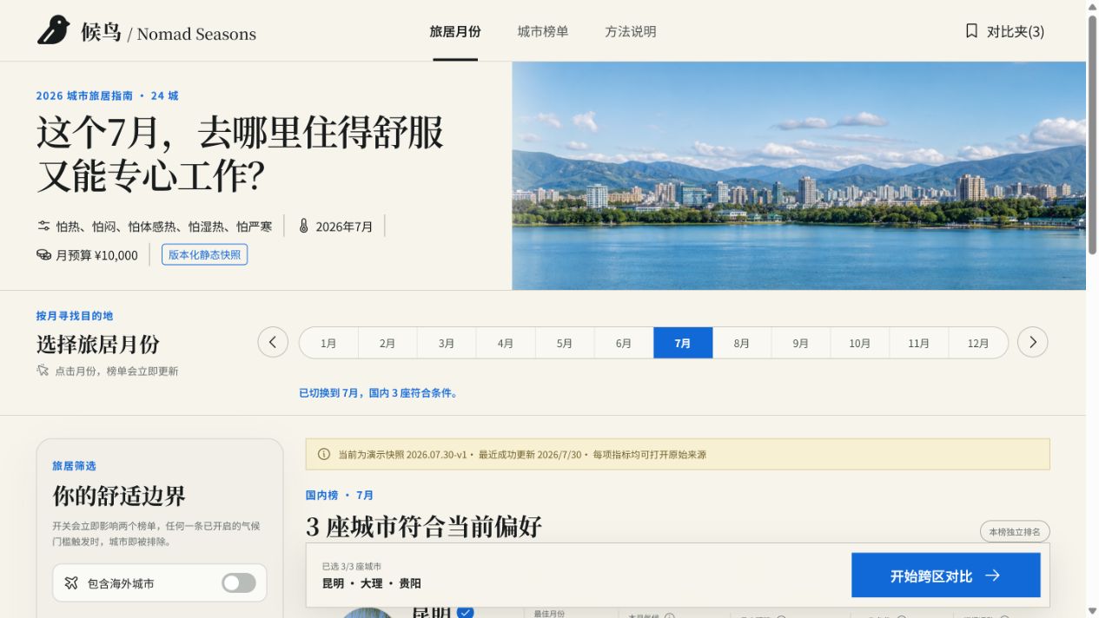This screenshot has width=1099, height=618.
Task: Select 12月 in the month picker
Action: point(978,343)
